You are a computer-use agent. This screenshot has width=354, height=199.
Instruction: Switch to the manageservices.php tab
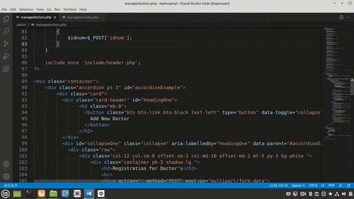pyautogui.click(x=82, y=17)
